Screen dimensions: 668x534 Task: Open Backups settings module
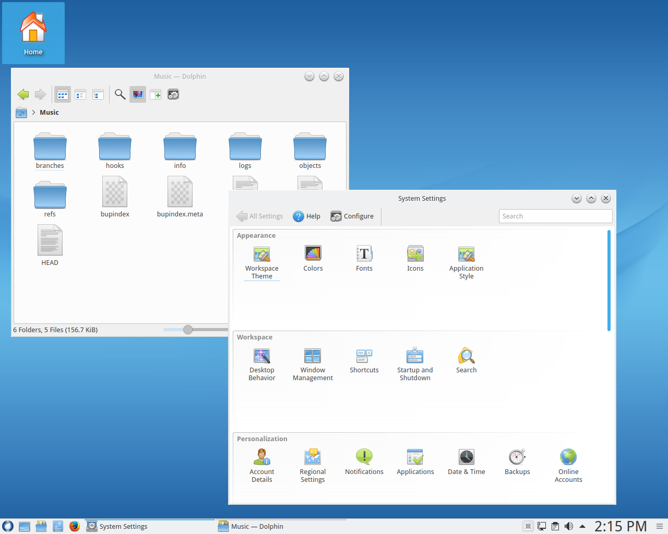point(517,462)
